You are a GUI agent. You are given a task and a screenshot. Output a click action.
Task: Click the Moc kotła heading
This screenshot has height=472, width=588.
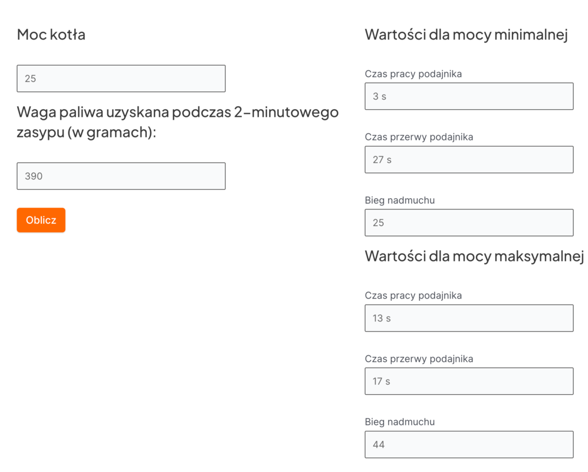point(51,34)
